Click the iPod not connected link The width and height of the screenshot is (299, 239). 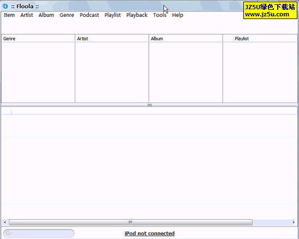tap(149, 234)
